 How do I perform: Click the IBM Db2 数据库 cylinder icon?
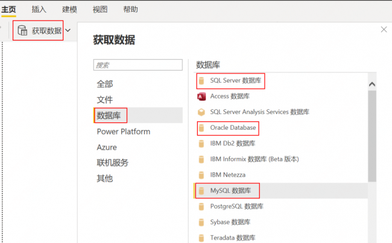(201, 144)
